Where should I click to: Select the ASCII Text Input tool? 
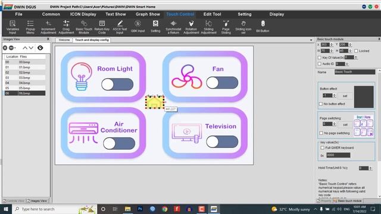click(x=120, y=27)
